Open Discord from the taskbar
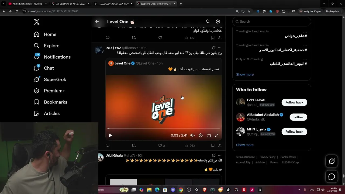 pyautogui.click(x=173, y=190)
